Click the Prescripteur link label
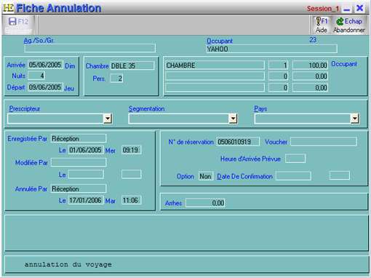Viewport: 371px width, 278px height. point(25,108)
